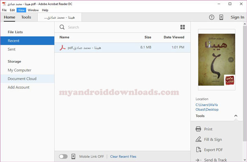Screen dimensions: 247x162
Task: Click the Acrobat PDF icon in title bar
Action: click(x=4, y=4)
